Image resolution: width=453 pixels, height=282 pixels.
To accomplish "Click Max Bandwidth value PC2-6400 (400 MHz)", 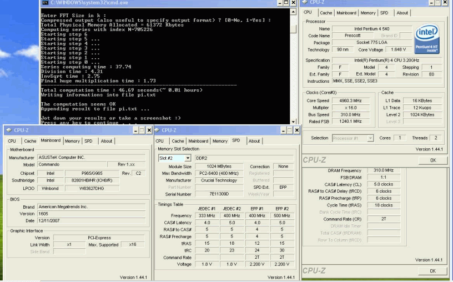I will 219,173.
